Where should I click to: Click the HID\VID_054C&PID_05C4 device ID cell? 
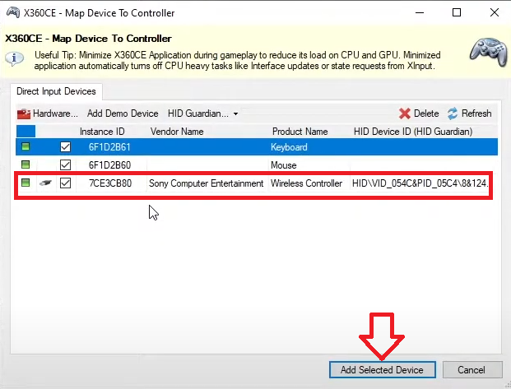(x=420, y=183)
